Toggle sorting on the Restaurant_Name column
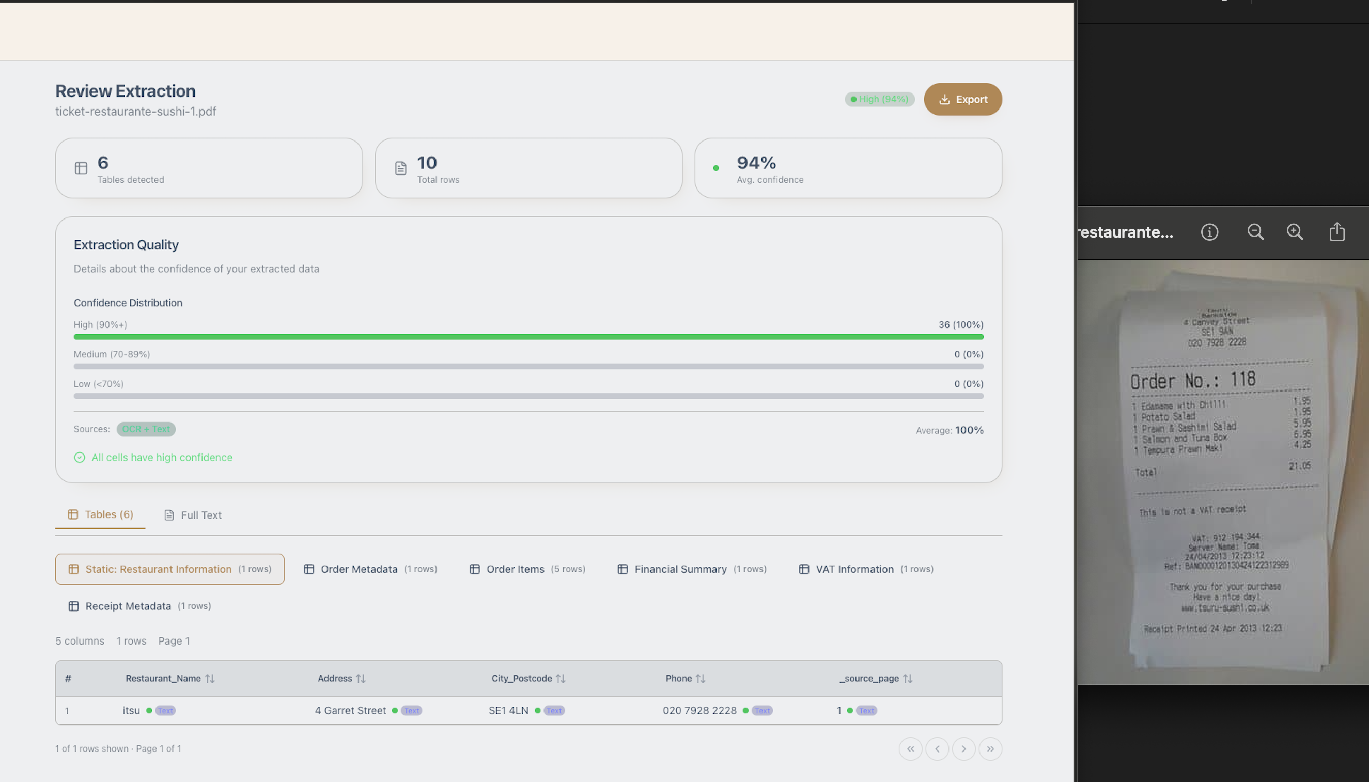Viewport: 1369px width, 782px height. point(211,678)
